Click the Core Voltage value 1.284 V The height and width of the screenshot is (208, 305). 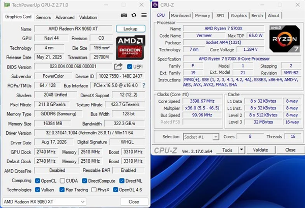click(250, 49)
